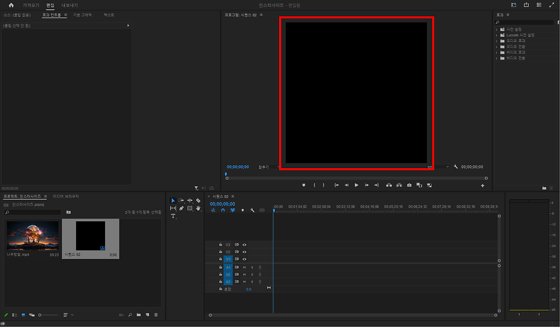Open the Home screen icon
This screenshot has width=560, height=327.
(11, 5)
